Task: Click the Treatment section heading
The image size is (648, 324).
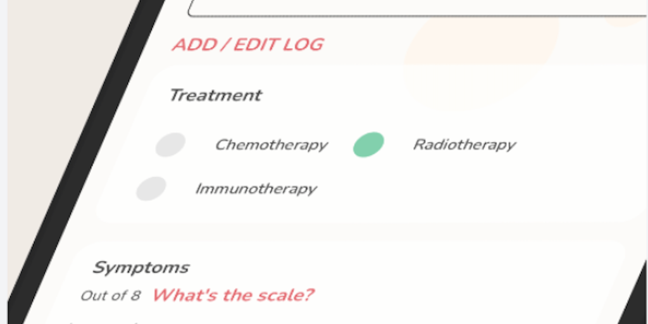Action: point(215,96)
